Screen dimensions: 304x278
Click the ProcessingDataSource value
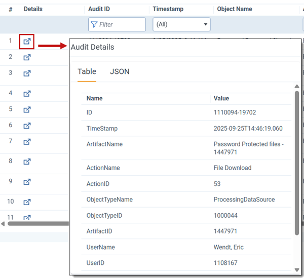(244, 200)
